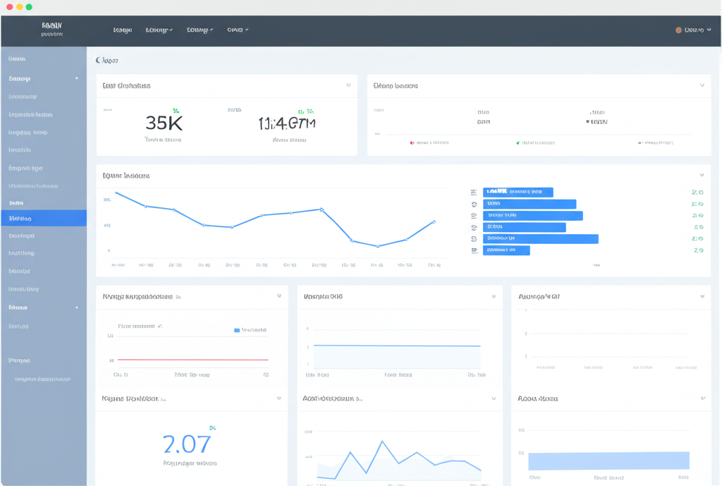Screen dimensions: 722x486
Task: Click the green percentage indicator above the 35K stat
Action: [175, 111]
